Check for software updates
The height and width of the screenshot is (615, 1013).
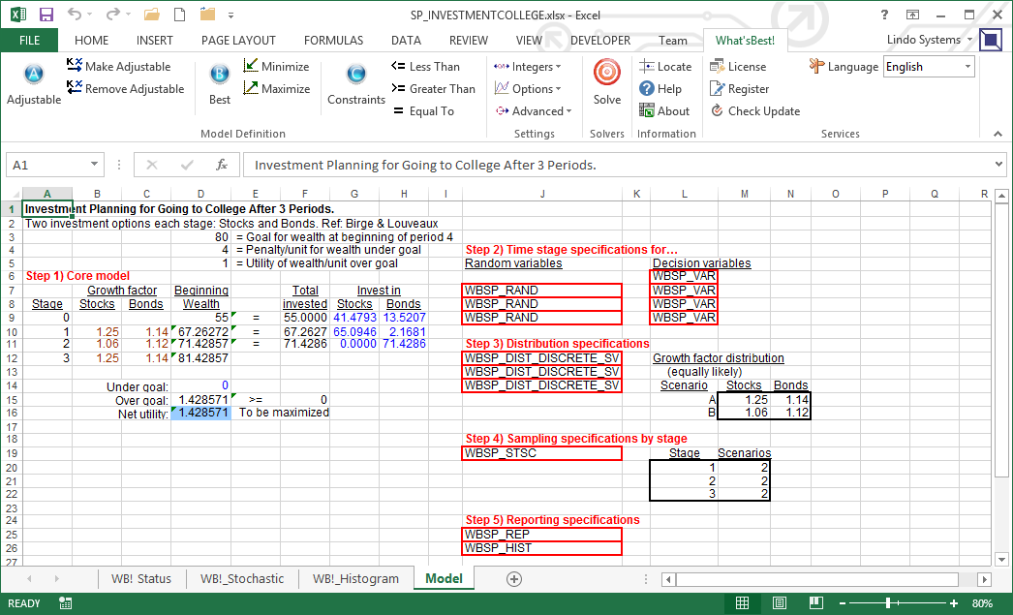(x=755, y=111)
